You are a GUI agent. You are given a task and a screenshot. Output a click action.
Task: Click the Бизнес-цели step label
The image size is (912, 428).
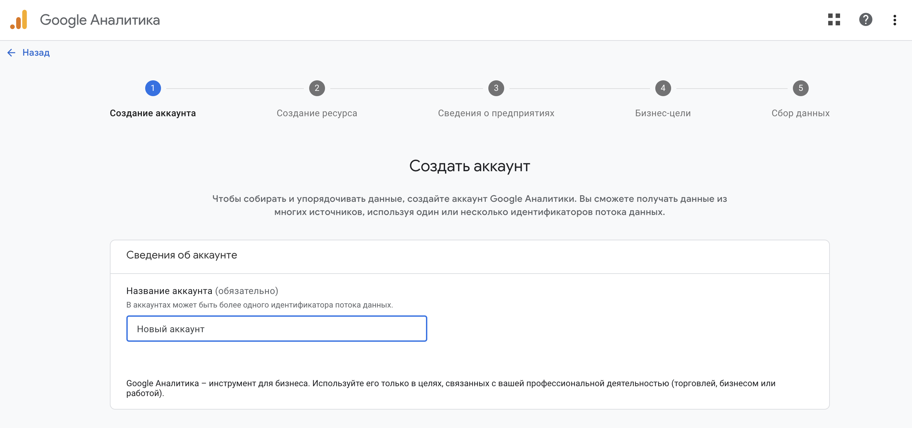[663, 113]
